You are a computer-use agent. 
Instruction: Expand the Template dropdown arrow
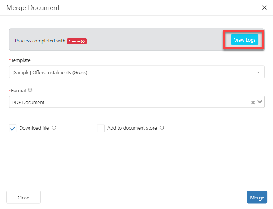(258, 72)
